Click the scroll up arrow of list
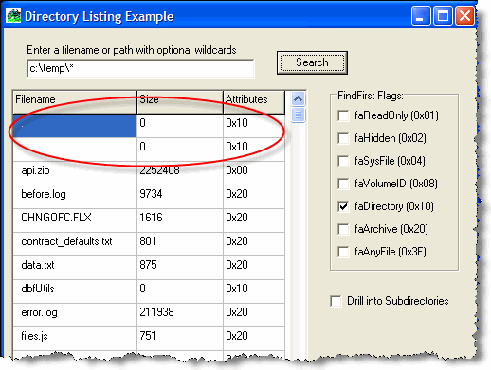Image resolution: width=491 pixels, height=370 pixels. click(298, 99)
